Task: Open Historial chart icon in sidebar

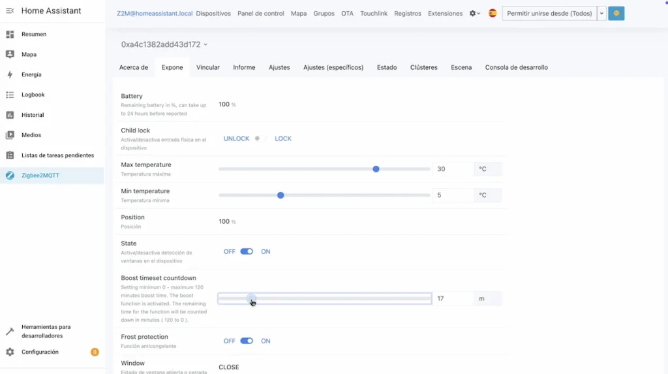Action: (10, 115)
